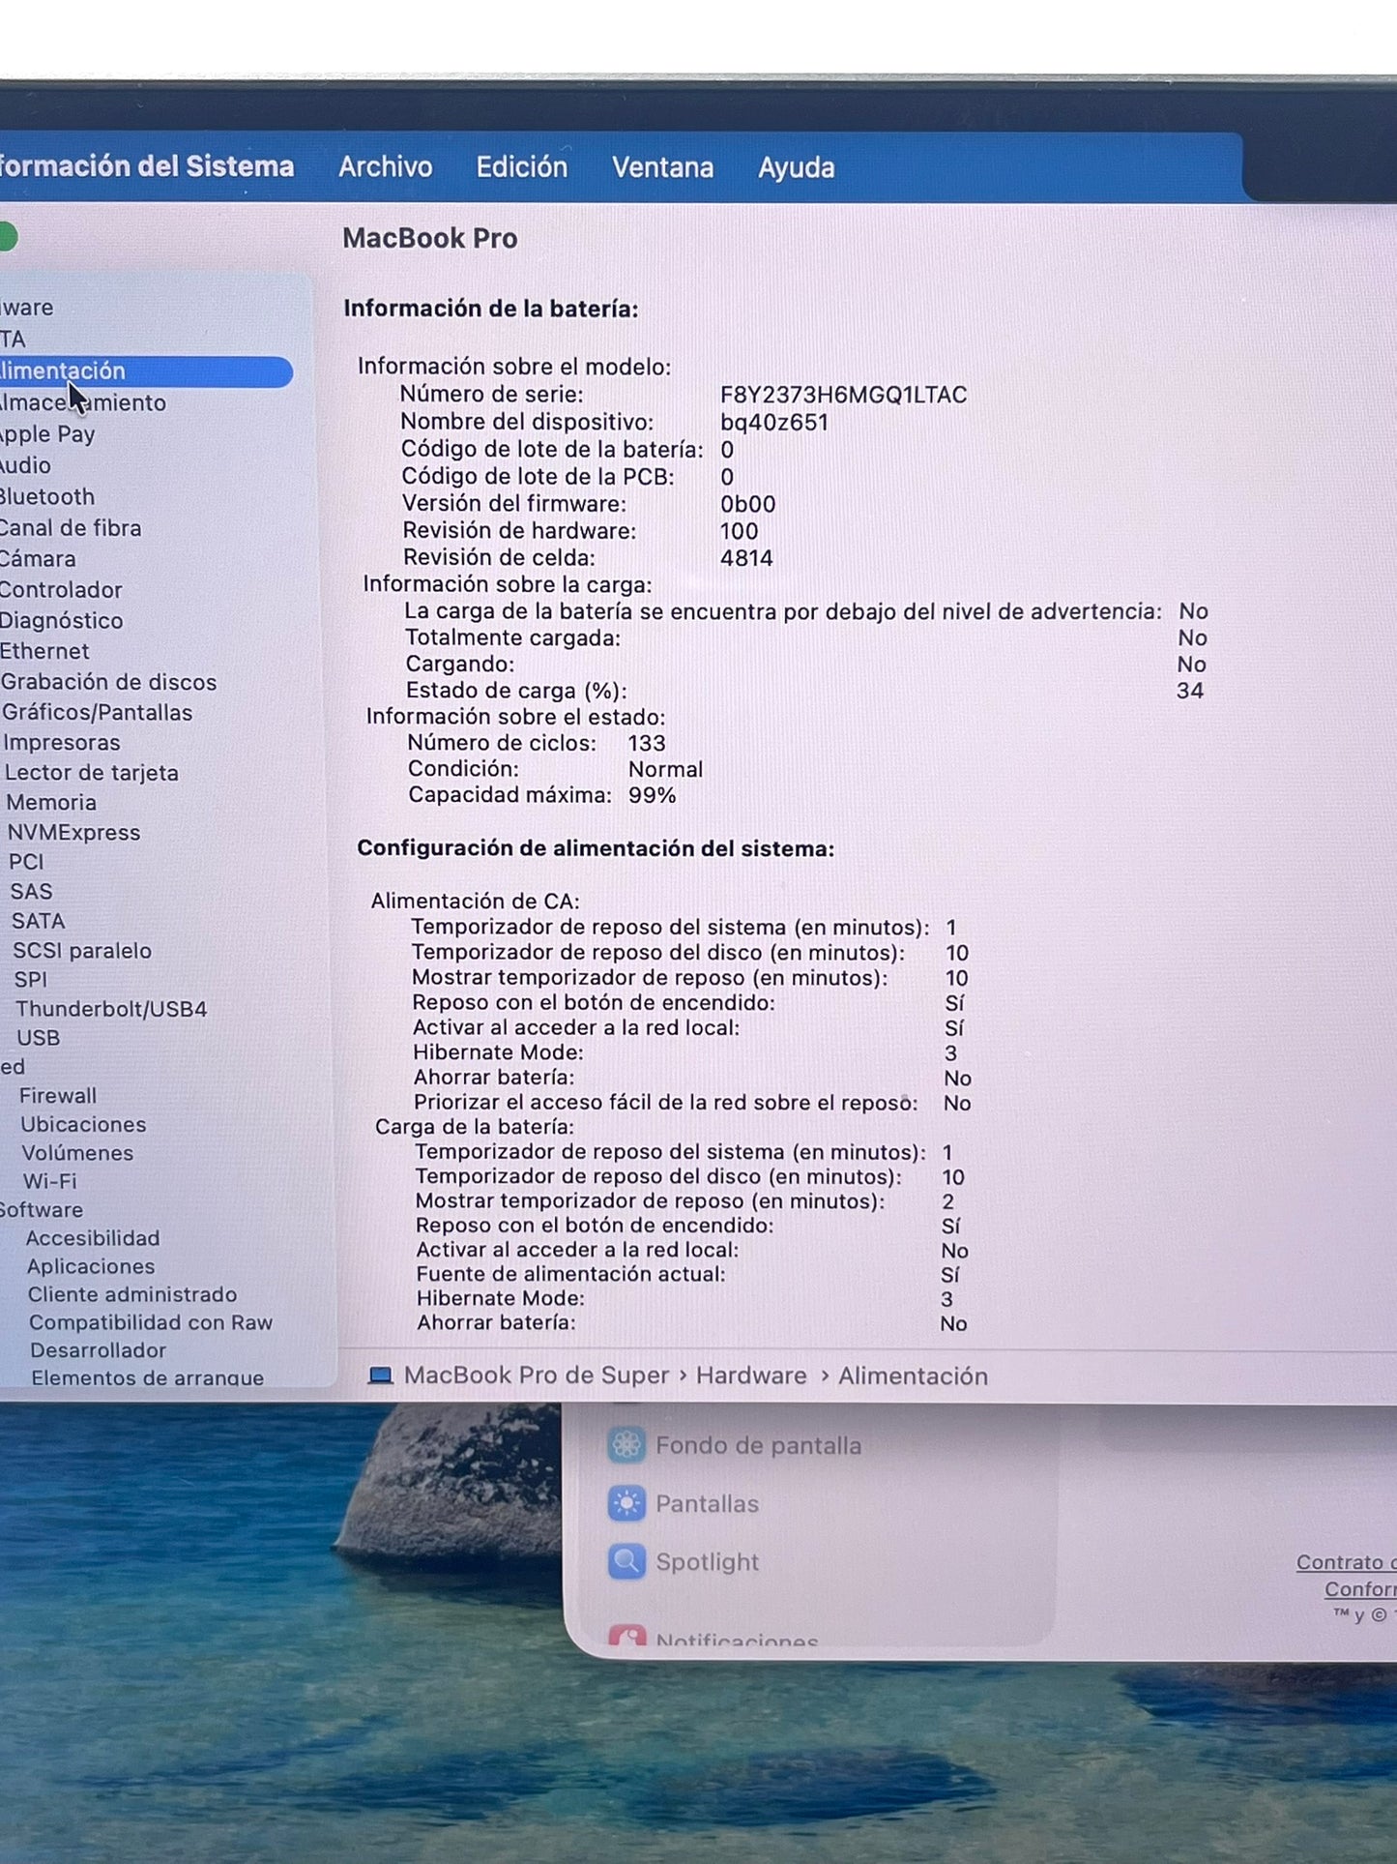The width and height of the screenshot is (1397, 1864).
Task: Select Controlador in the sidebar
Action: tap(61, 589)
